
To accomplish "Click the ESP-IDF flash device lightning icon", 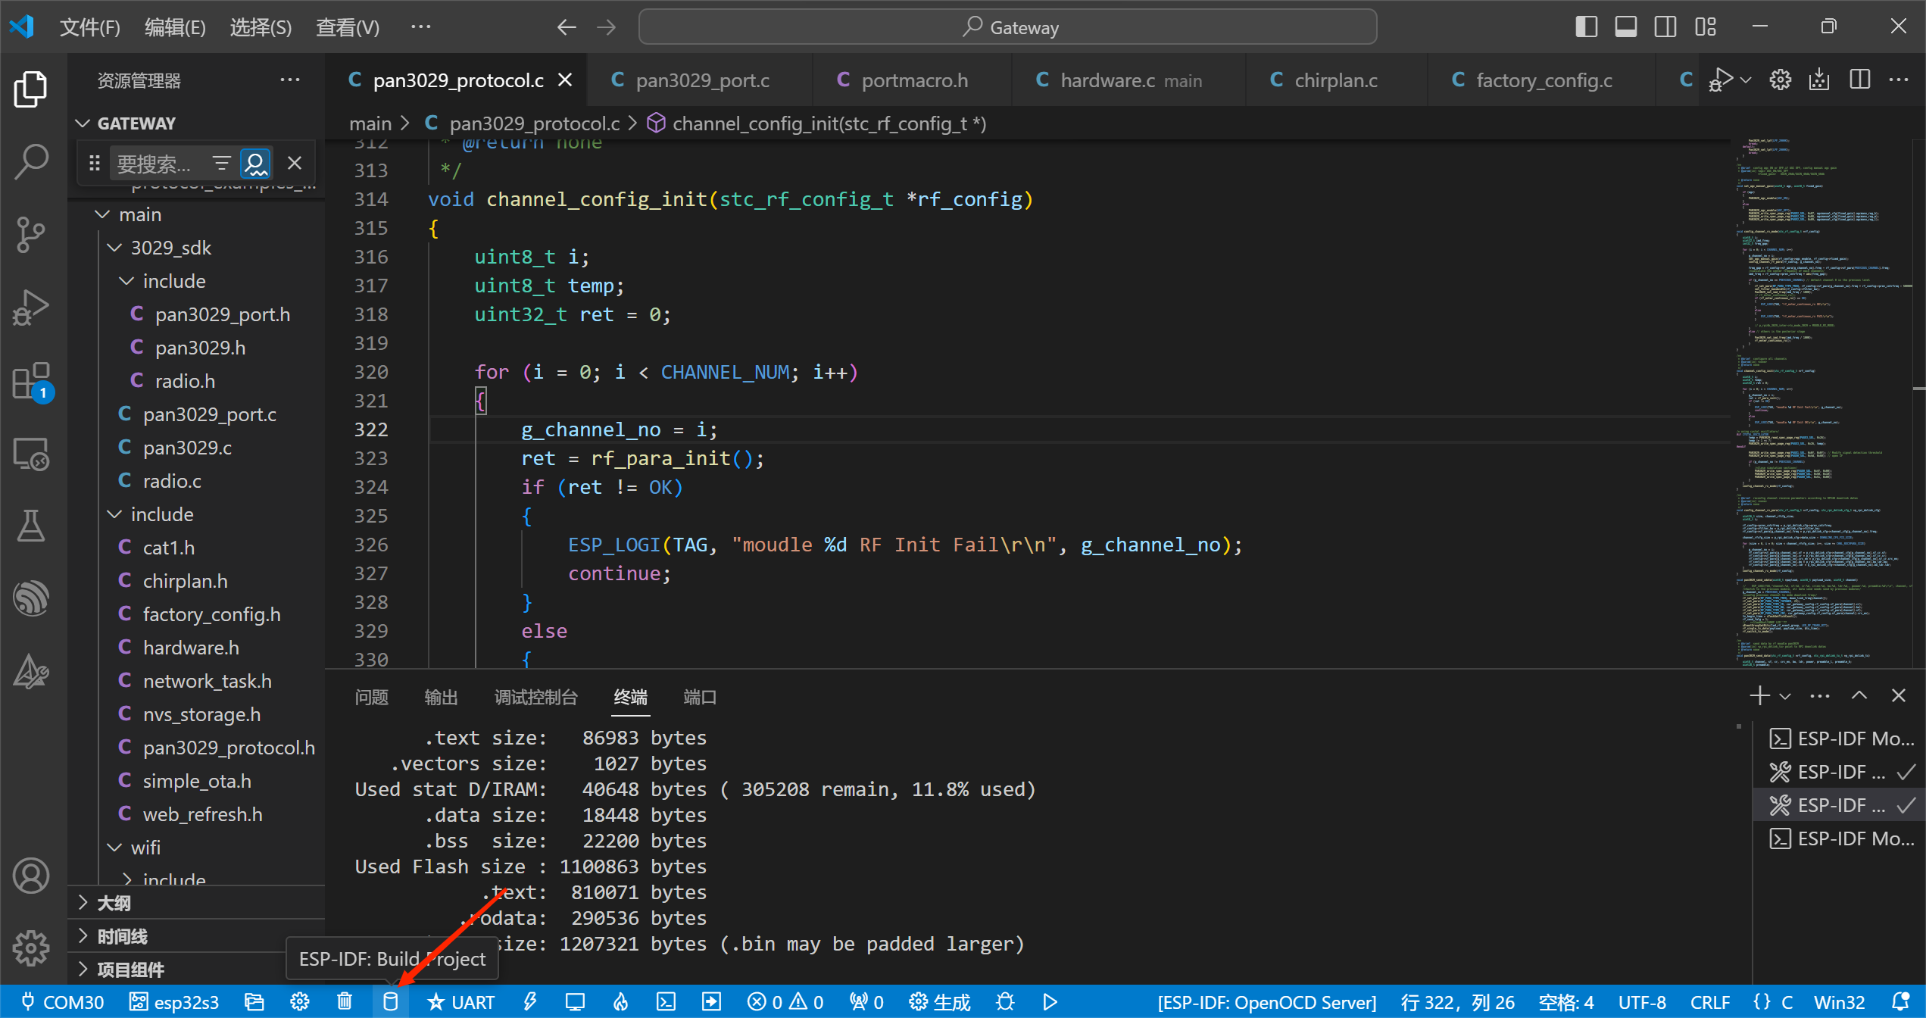I will pyautogui.click(x=530, y=1002).
